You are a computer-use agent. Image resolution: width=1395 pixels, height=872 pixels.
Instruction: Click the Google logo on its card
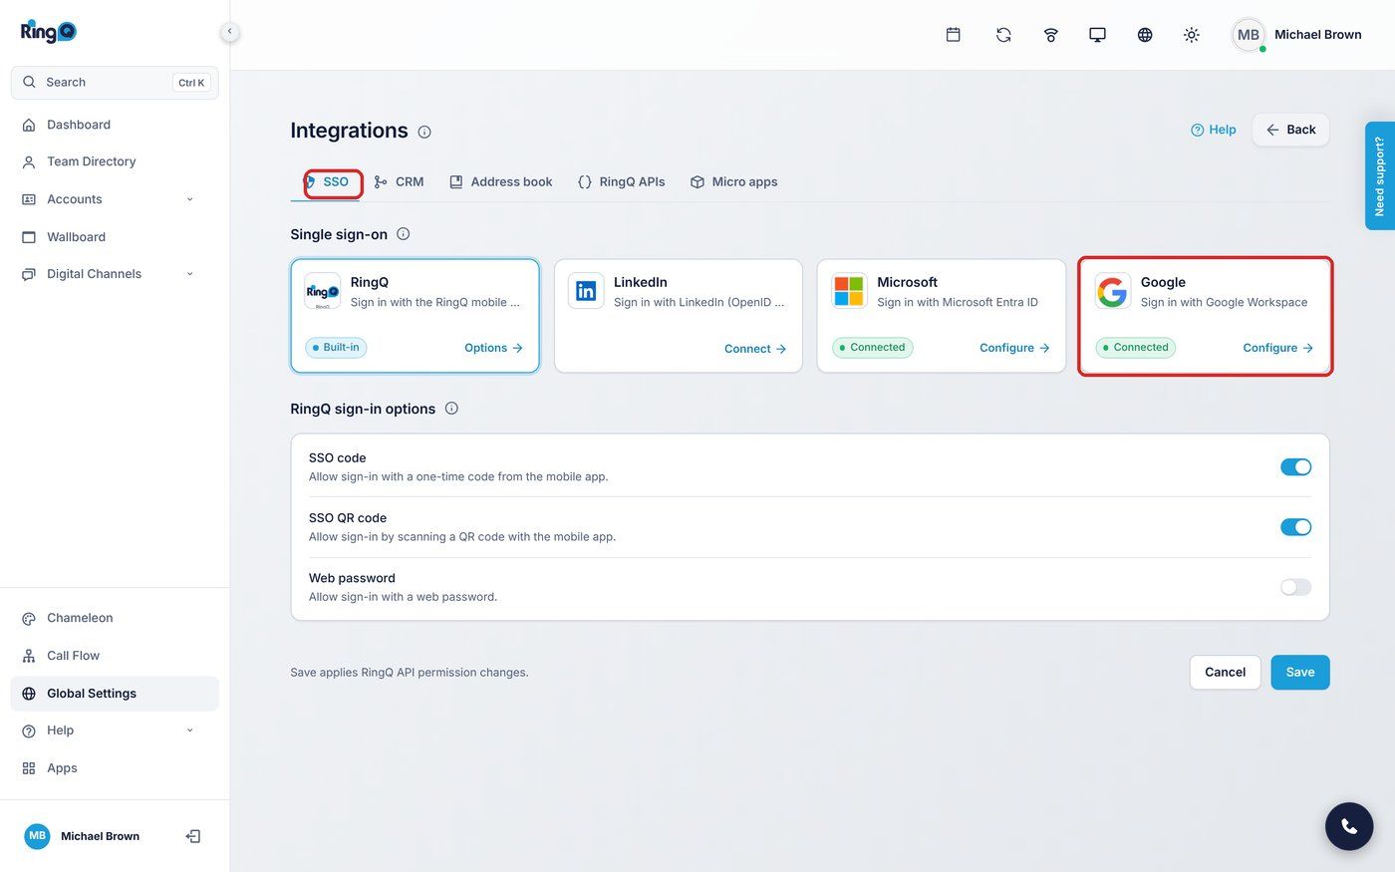(1112, 291)
